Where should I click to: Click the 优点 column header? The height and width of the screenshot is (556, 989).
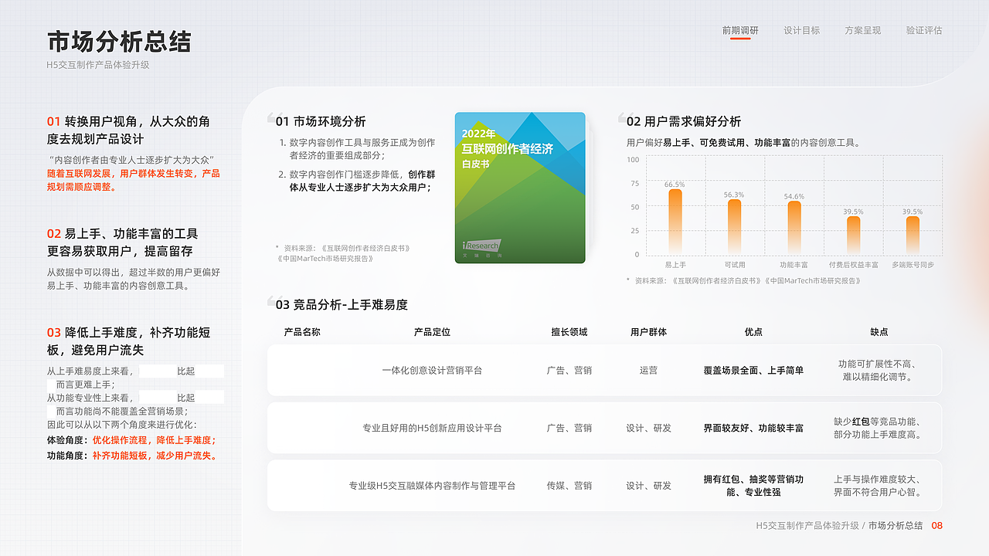pos(753,332)
